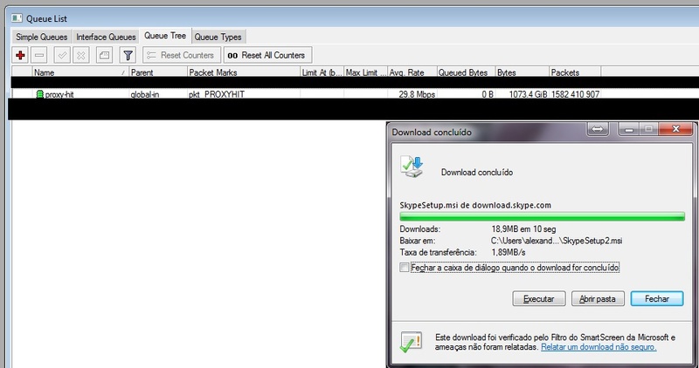The image size is (699, 368).
Task: Click the pkt_PROXYHIT packet mark cell
Action: tap(217, 94)
